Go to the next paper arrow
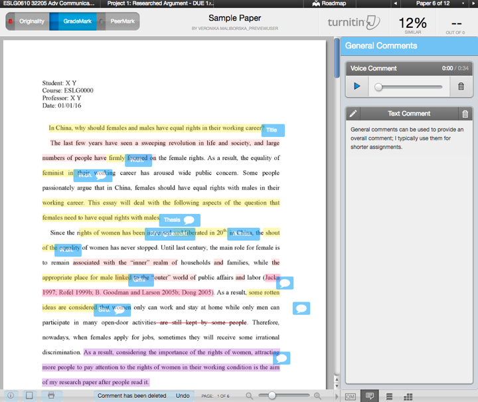This screenshot has height=402, width=478. point(473,4)
